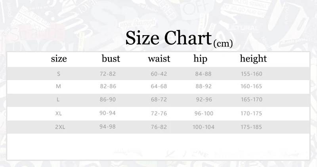Click the 90-94 bust cell
The image size is (317, 167).
[108, 113]
